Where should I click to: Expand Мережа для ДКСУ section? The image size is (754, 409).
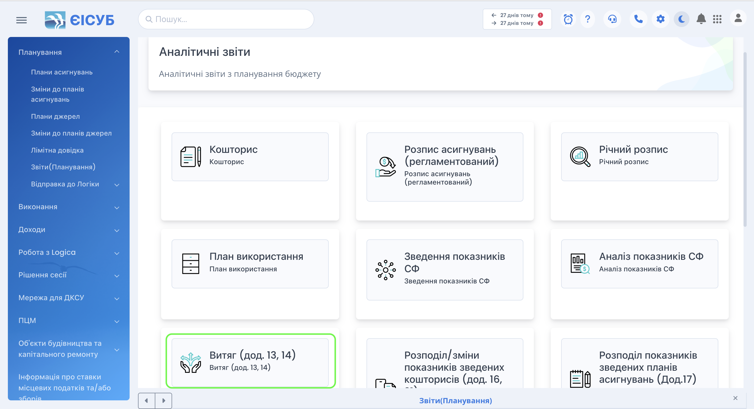(x=117, y=298)
